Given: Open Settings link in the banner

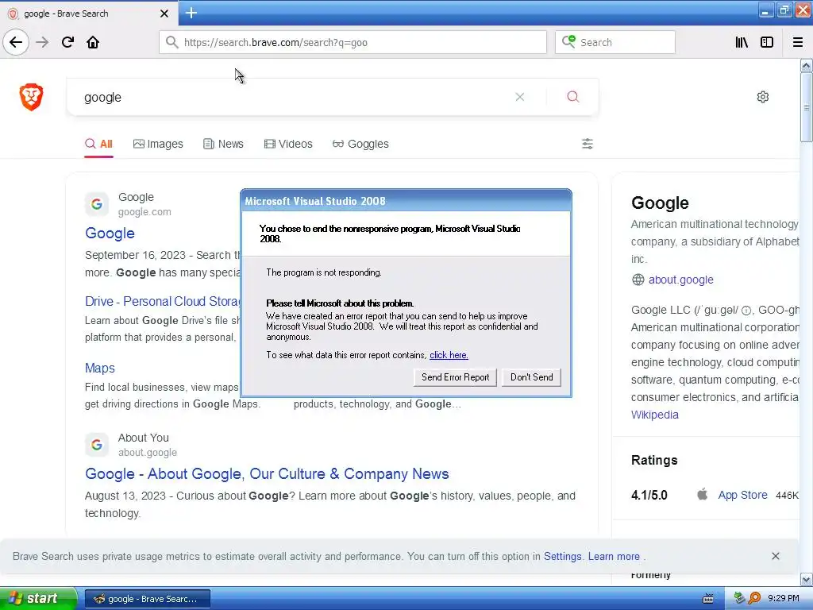Looking at the screenshot, I should click(563, 556).
